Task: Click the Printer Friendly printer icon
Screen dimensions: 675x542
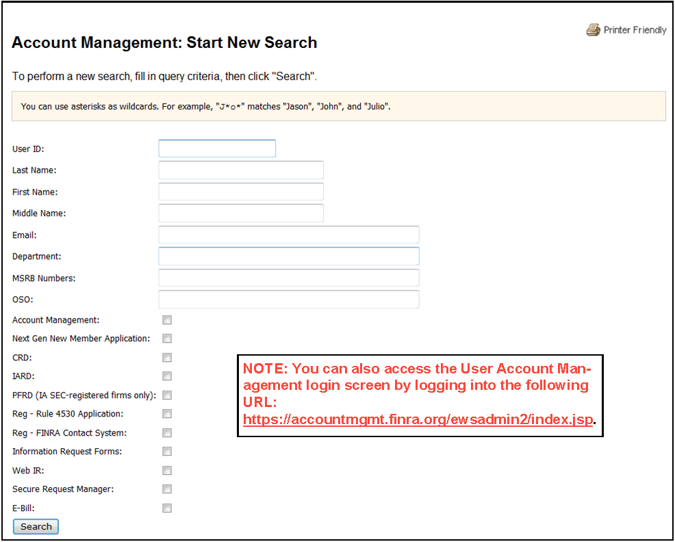Action: click(x=593, y=30)
